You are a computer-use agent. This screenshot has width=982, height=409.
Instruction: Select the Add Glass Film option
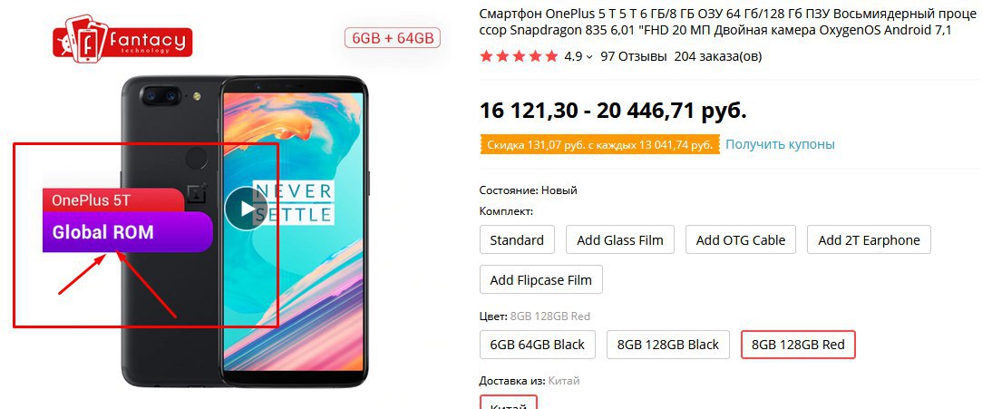click(620, 240)
